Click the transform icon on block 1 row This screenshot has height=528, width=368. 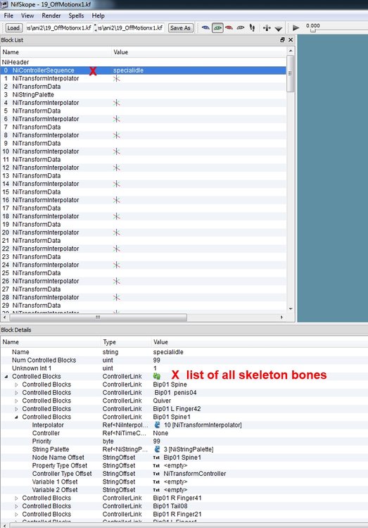point(117,78)
